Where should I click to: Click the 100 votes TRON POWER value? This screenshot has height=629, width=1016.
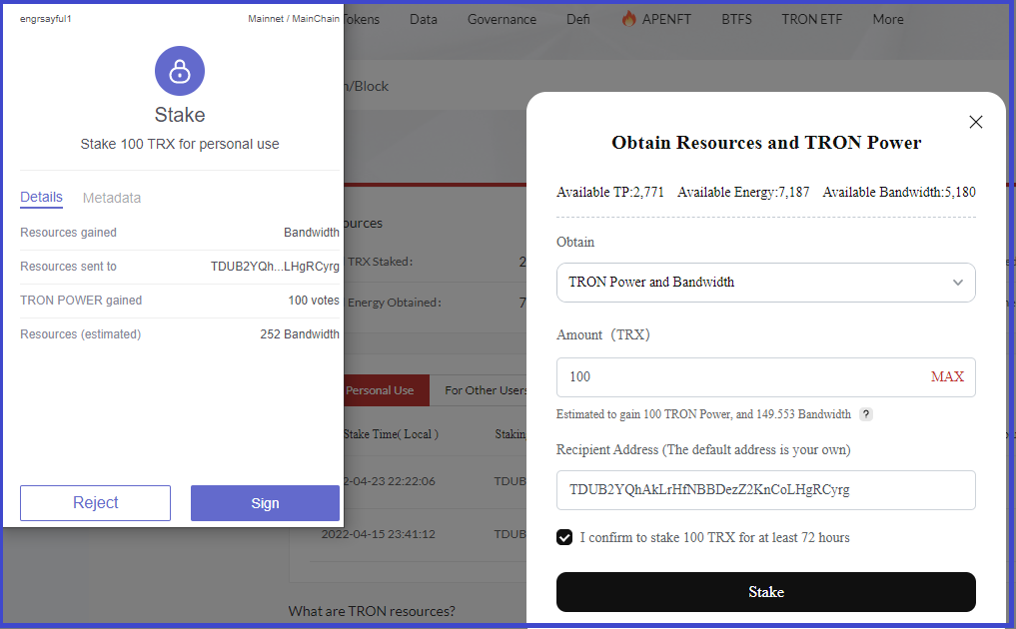(314, 301)
